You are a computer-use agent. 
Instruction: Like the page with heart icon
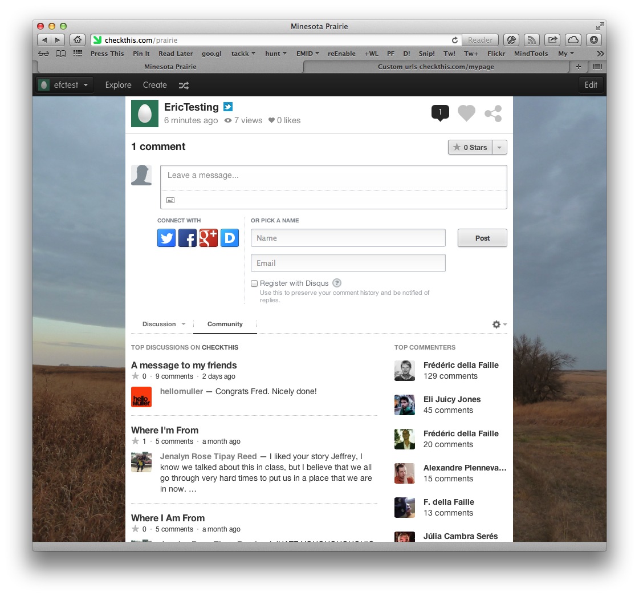point(466,113)
